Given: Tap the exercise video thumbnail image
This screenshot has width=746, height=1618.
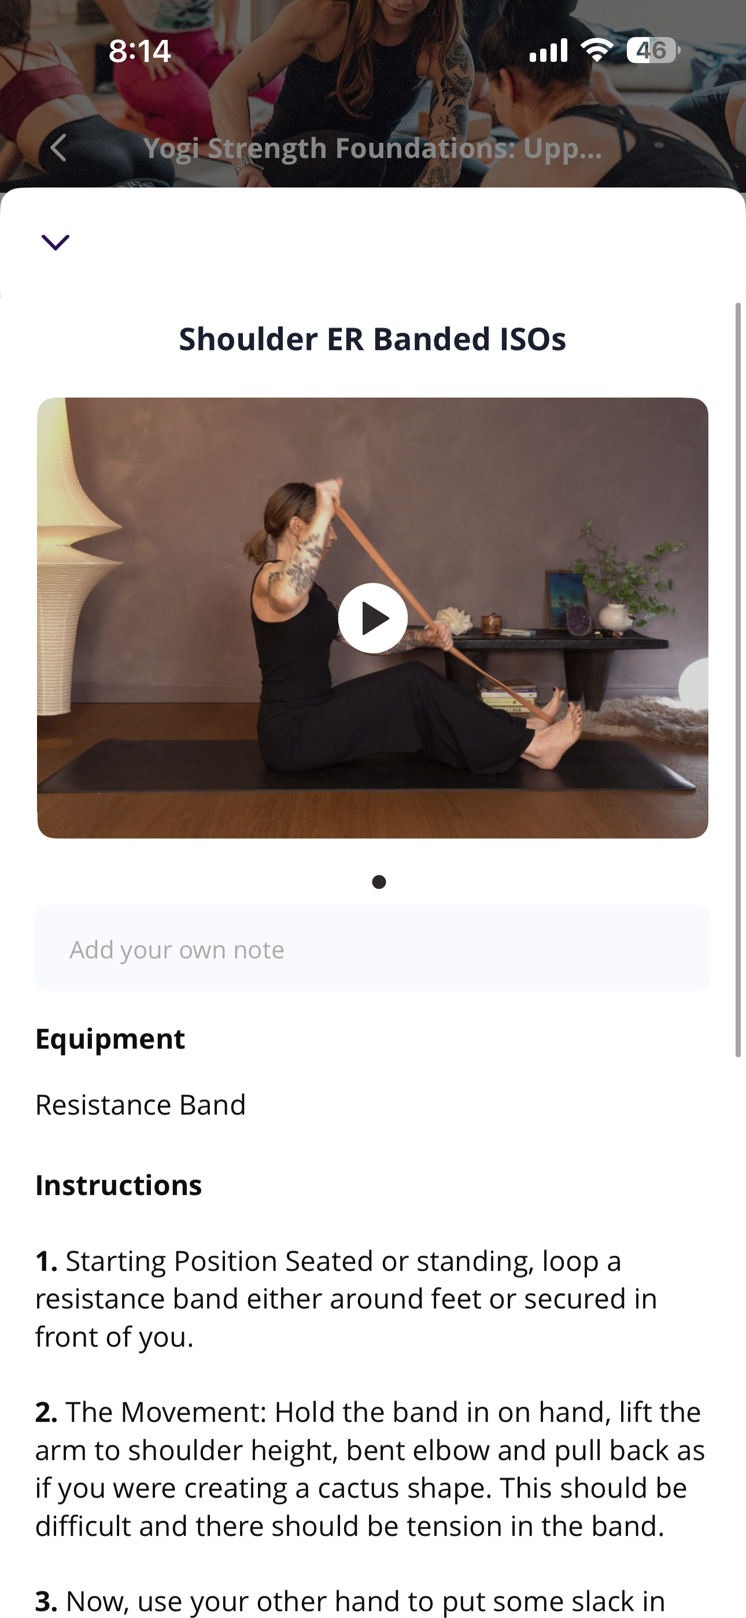Looking at the screenshot, I should point(373,618).
